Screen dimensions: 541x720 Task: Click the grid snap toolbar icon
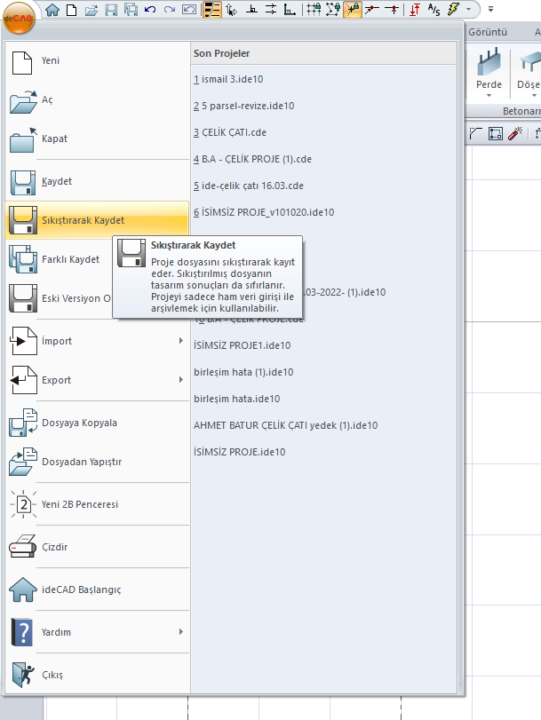tap(314, 10)
